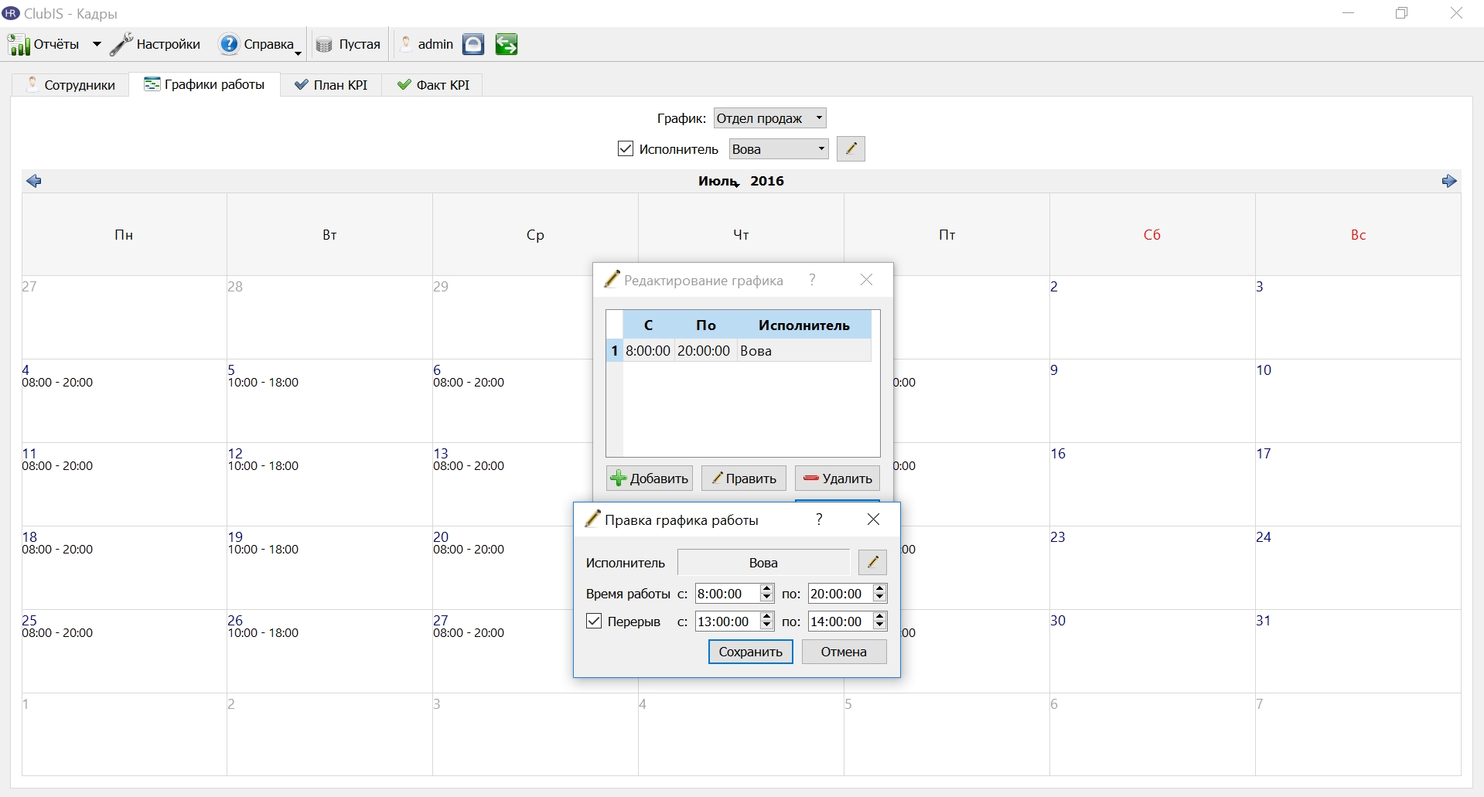
Task: Click the green exit arrow icon in toolbar
Action: (507, 45)
